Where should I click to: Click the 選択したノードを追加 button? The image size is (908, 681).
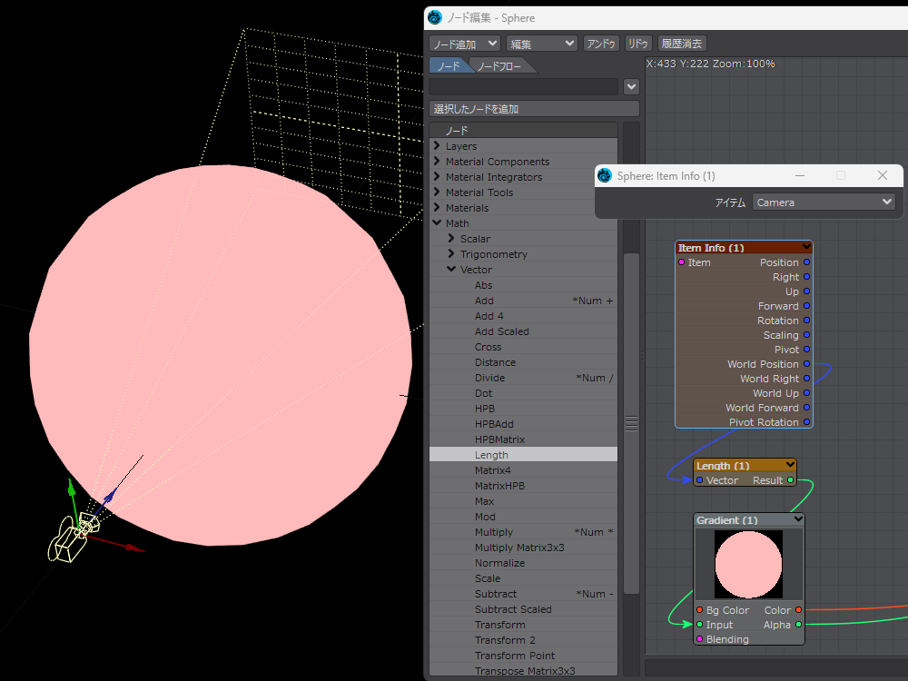click(x=534, y=109)
